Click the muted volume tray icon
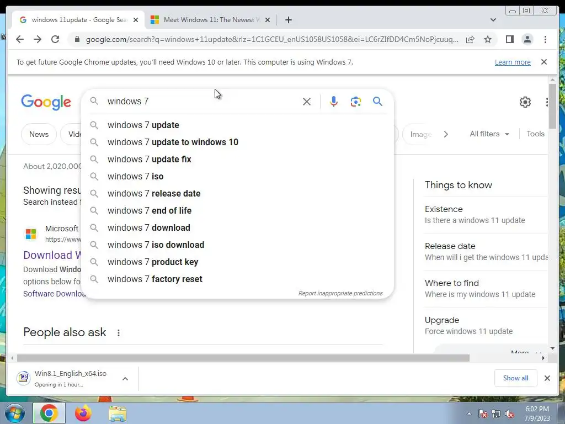The image size is (565, 424). [x=509, y=414]
